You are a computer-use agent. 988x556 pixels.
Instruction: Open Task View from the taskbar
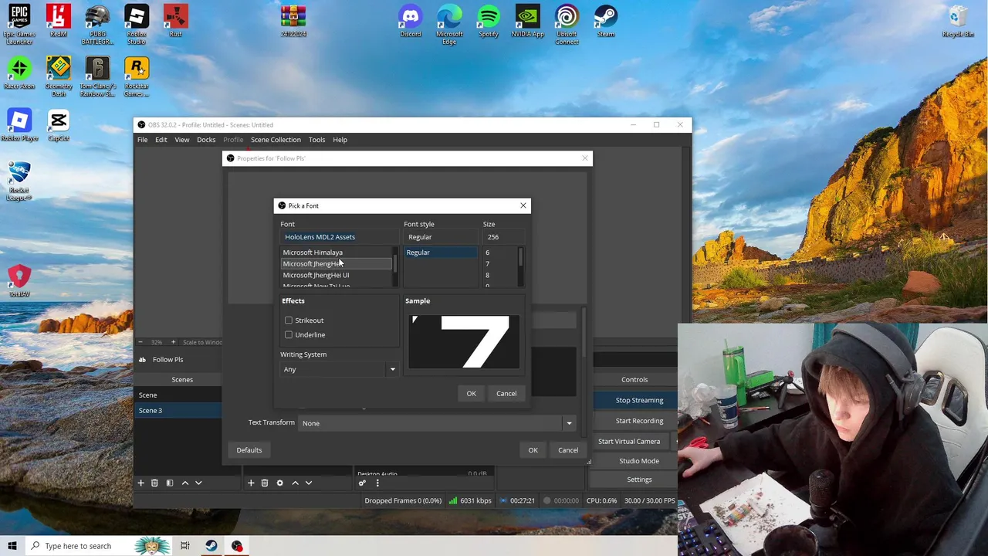point(185,546)
